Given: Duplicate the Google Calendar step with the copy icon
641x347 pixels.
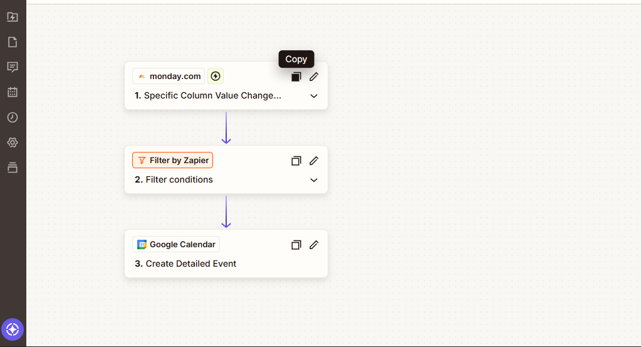Looking at the screenshot, I should pyautogui.click(x=296, y=245).
